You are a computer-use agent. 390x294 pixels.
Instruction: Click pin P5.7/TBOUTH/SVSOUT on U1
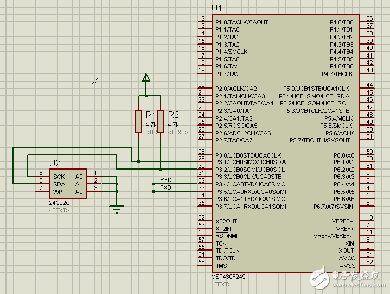pyautogui.click(x=320, y=141)
